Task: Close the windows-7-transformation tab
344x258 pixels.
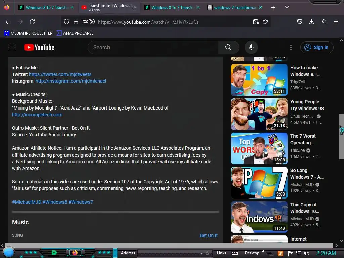Action: [261, 7]
